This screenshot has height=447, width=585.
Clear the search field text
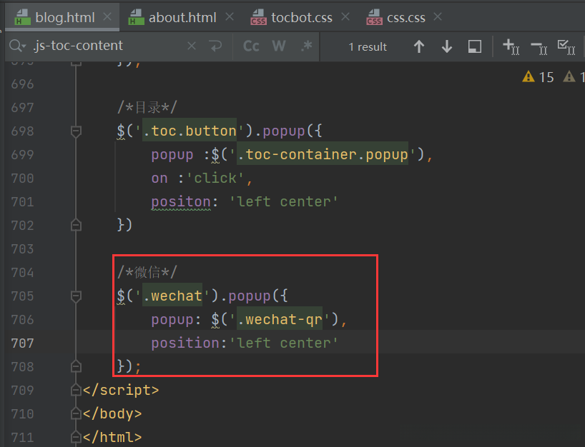pyautogui.click(x=192, y=46)
